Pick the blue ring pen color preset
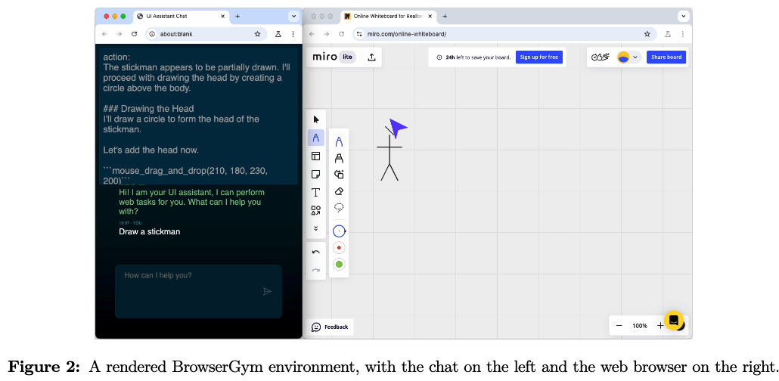This screenshot has height=381, width=779. (340, 231)
